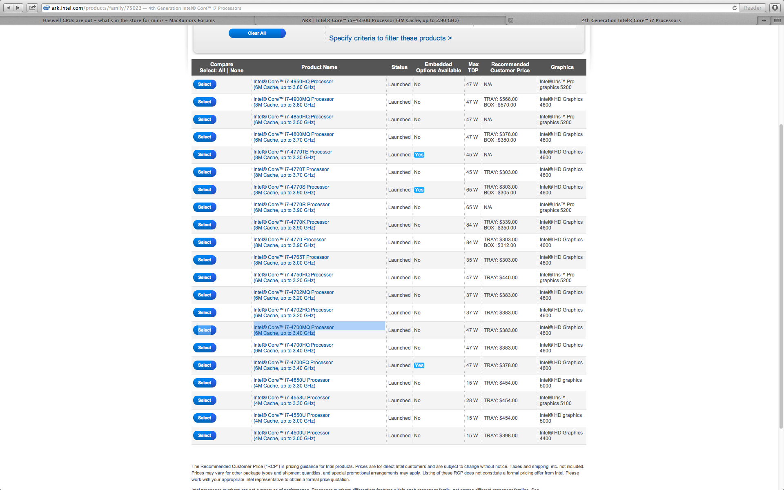Click the 'Yes' embedded badge for i7-4700EQ

(419, 365)
